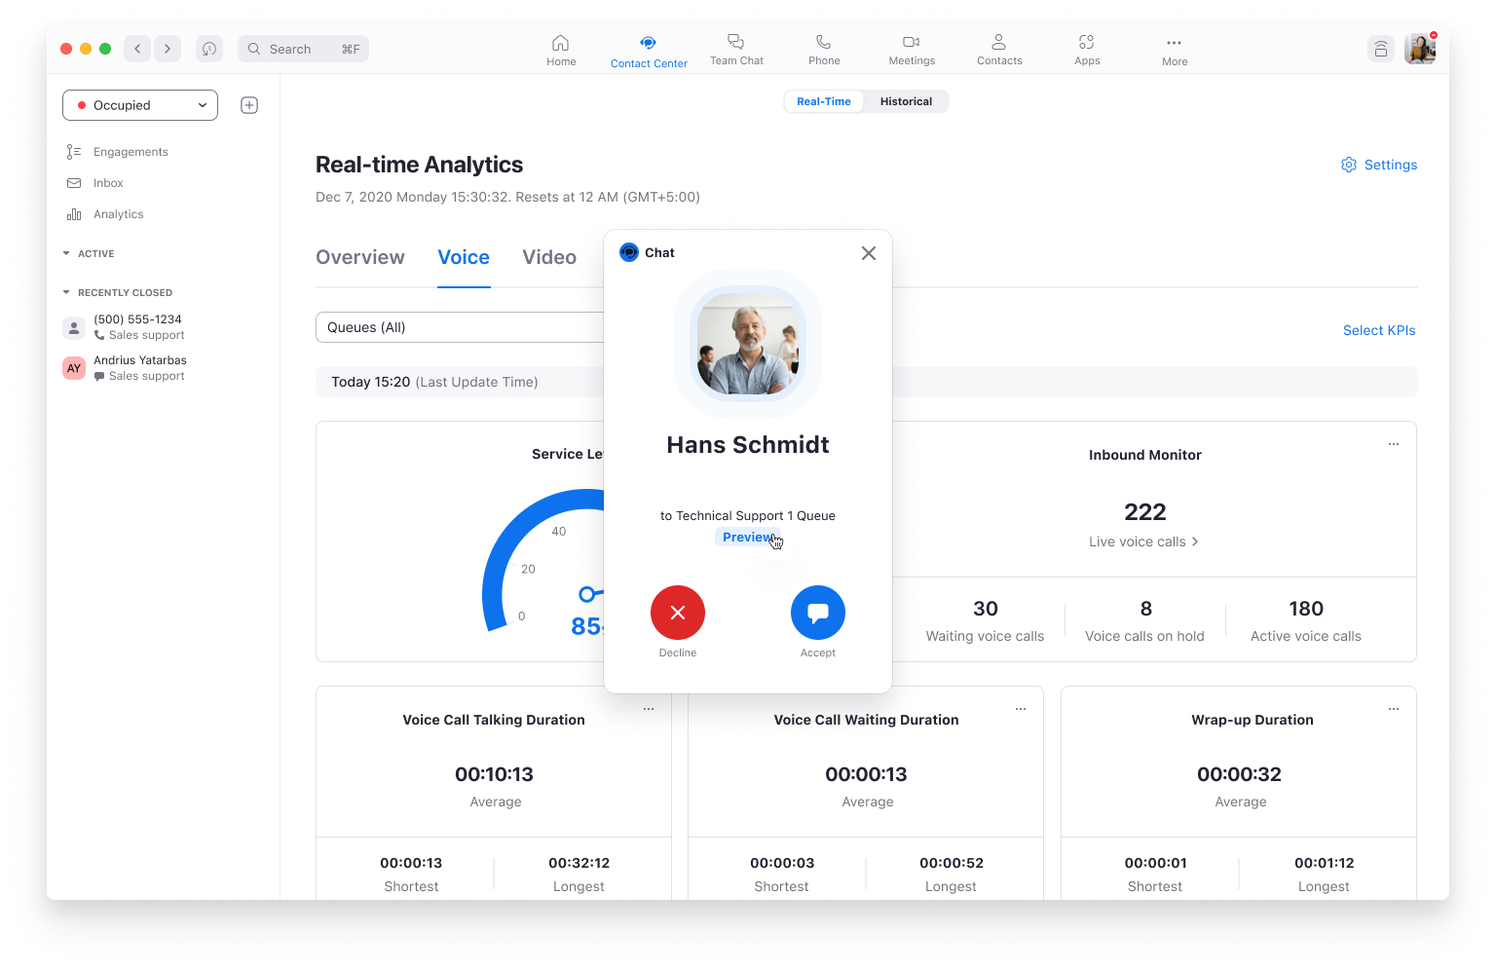Open Team Chat from the top navigation
Image resolution: width=1496 pixels, height=970 pixels.
point(736,49)
